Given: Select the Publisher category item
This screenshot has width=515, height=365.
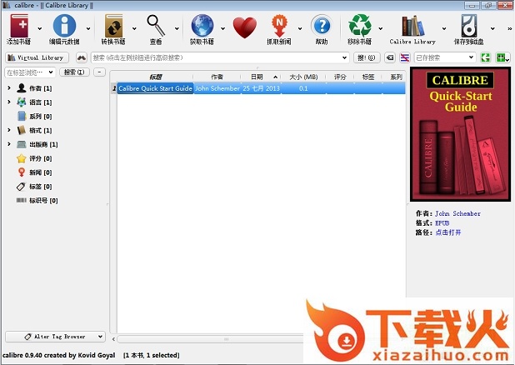Looking at the screenshot, I should [37, 144].
